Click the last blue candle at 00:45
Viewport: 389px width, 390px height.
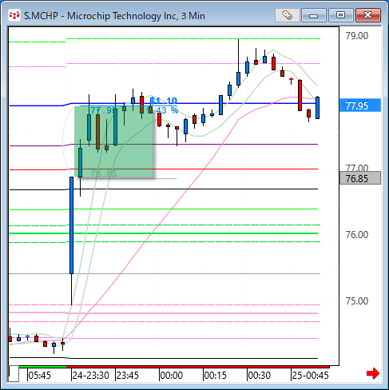click(317, 108)
